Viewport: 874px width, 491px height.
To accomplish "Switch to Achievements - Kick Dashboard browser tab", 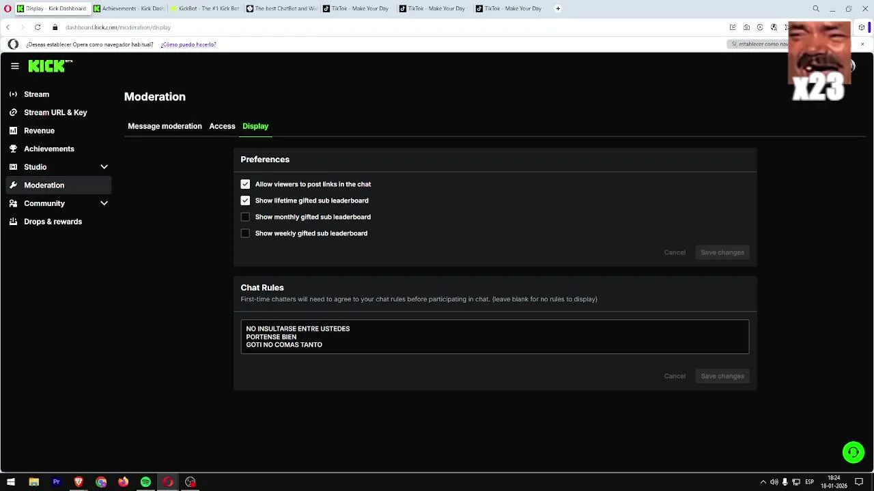I will (x=129, y=9).
